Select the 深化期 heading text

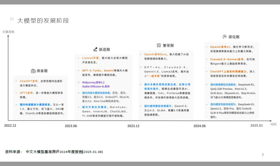(x=234, y=37)
